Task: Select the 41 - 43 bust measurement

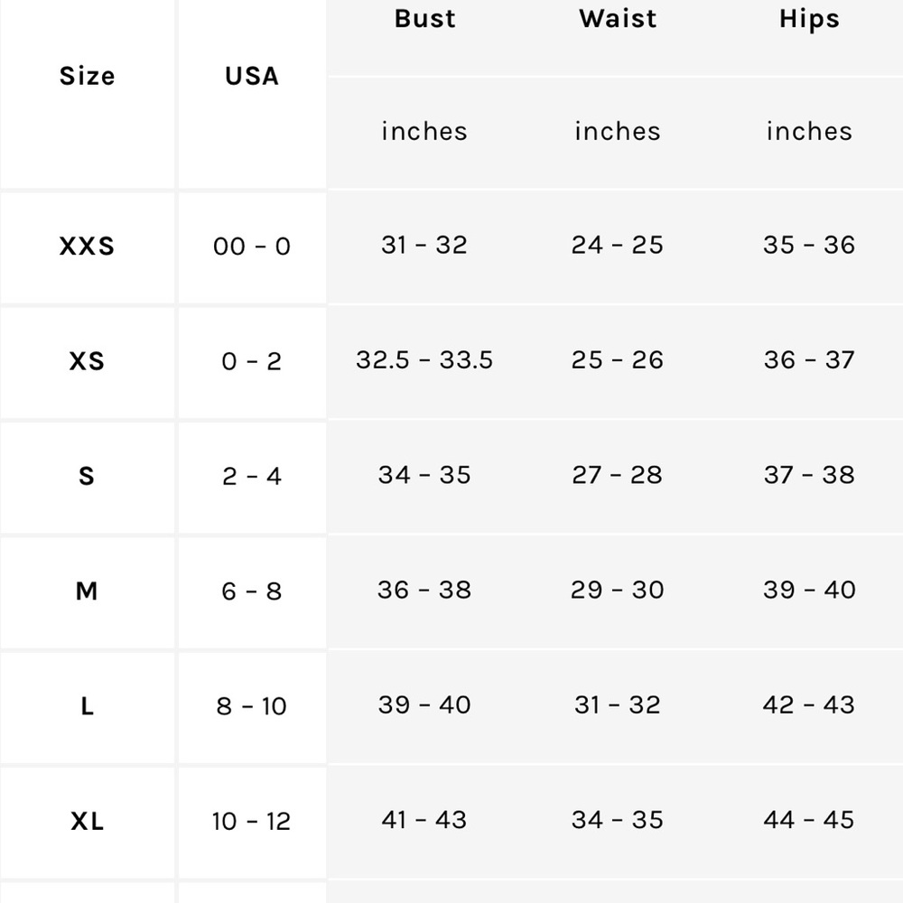Action: (x=424, y=820)
